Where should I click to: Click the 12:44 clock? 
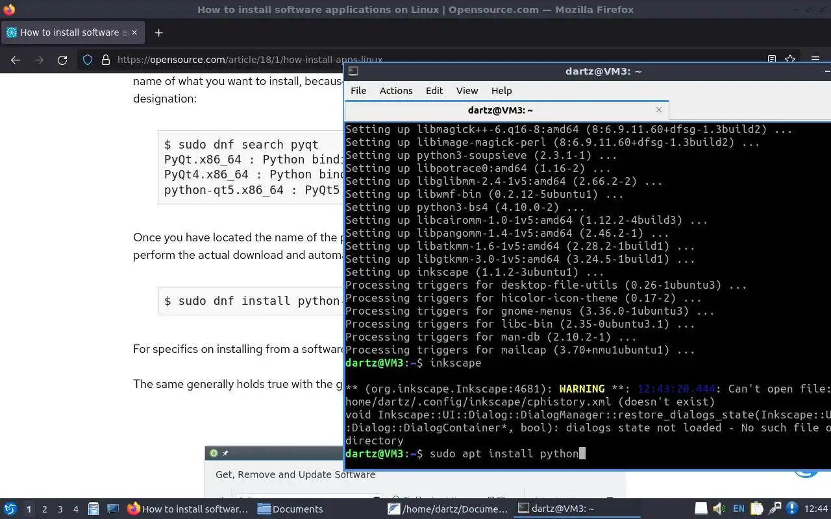(816, 509)
